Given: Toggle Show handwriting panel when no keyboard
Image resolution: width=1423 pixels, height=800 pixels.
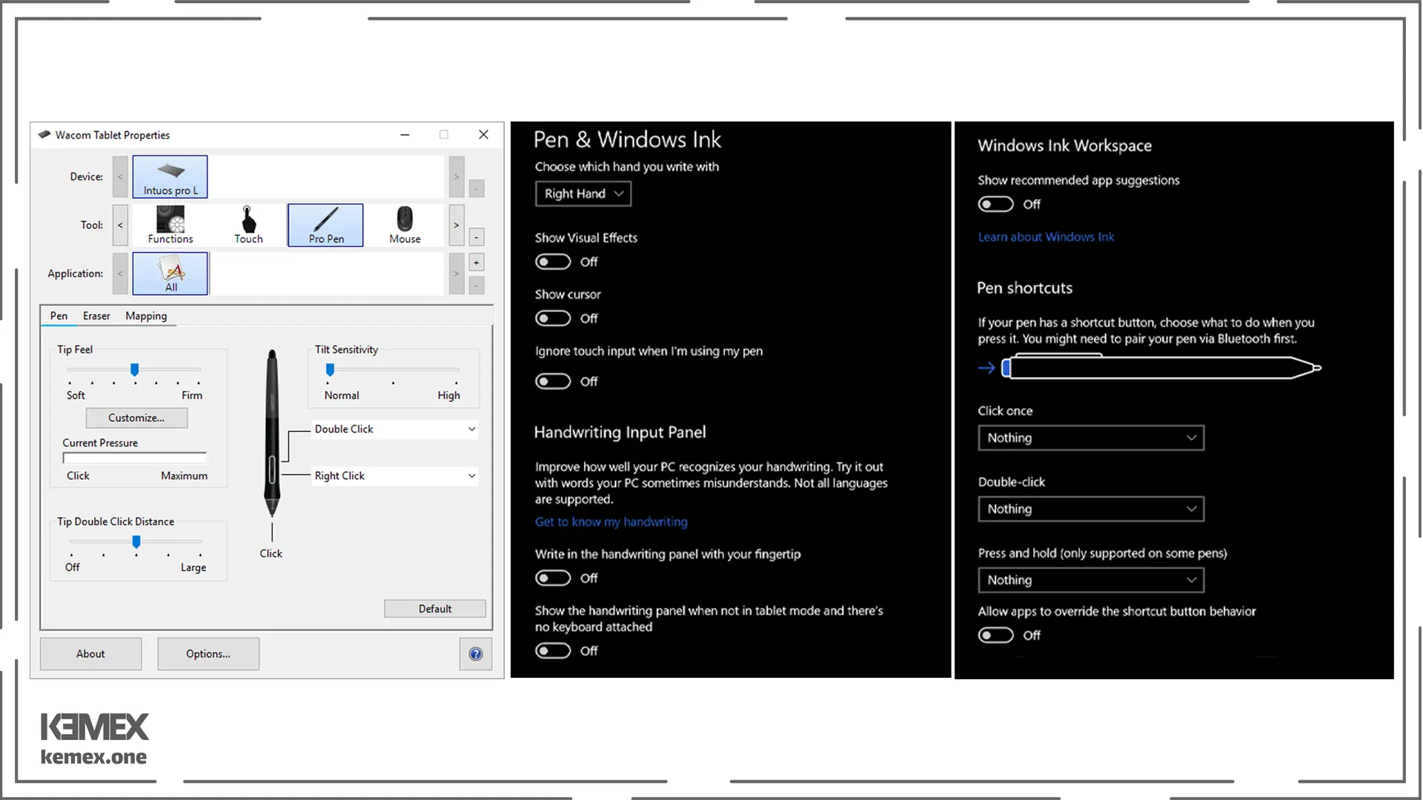Looking at the screenshot, I should pyautogui.click(x=553, y=651).
